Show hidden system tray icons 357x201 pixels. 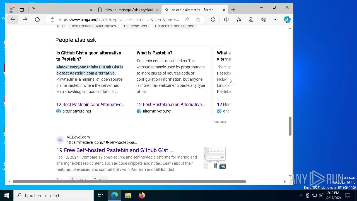click(x=301, y=195)
